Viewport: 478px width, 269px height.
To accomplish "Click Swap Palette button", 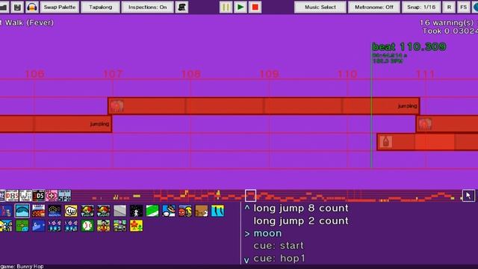I will [x=60, y=7].
